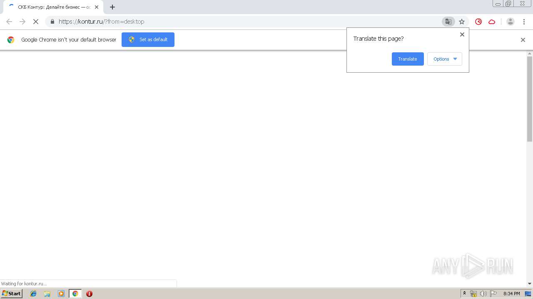Close the Translate this page popup
533x299 pixels.
tap(462, 34)
